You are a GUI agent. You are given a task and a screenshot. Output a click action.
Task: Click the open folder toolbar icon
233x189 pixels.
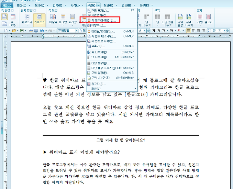[14, 31]
